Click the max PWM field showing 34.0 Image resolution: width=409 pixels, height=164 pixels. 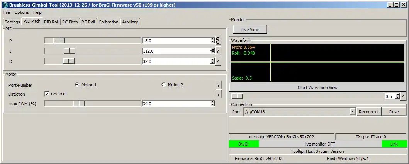click(176, 104)
